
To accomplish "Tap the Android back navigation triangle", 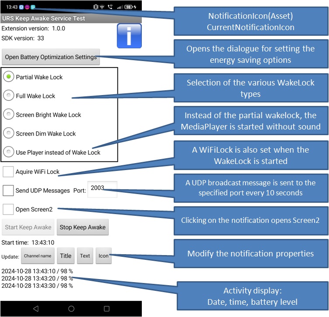I will click(x=36, y=309).
